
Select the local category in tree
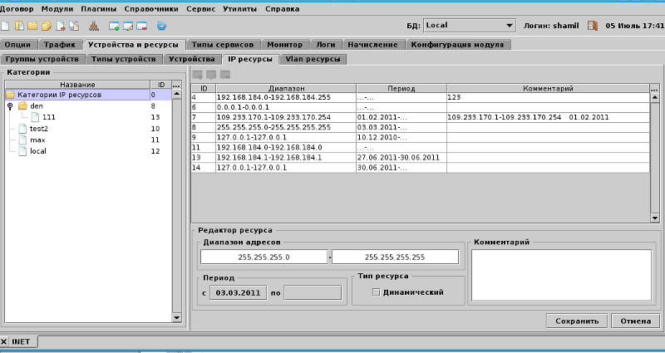click(38, 151)
